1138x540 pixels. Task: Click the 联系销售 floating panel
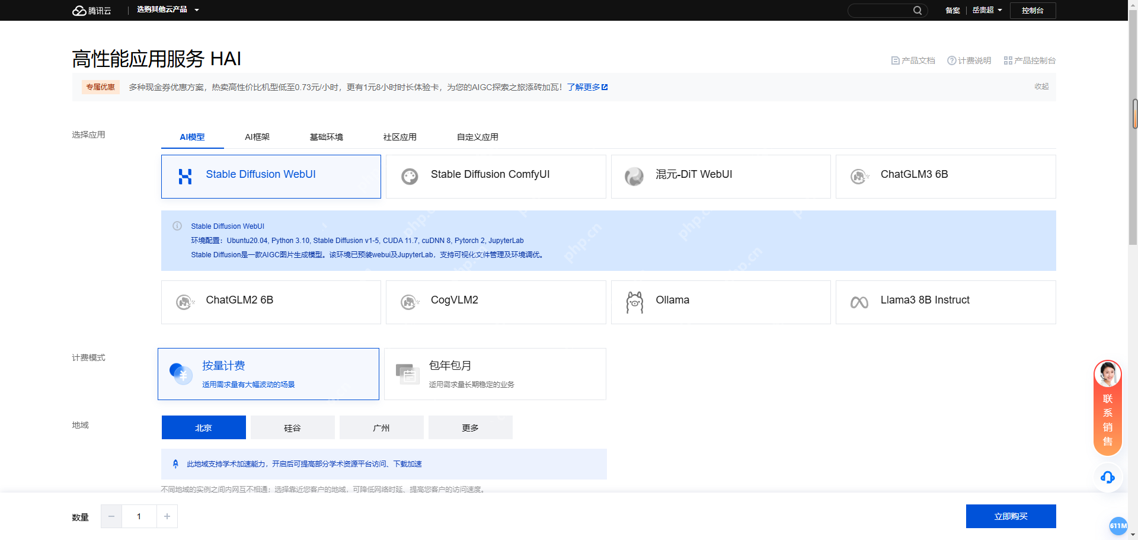(1108, 408)
